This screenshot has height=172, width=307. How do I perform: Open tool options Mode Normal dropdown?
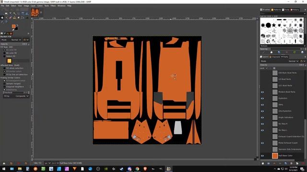pos(11,40)
